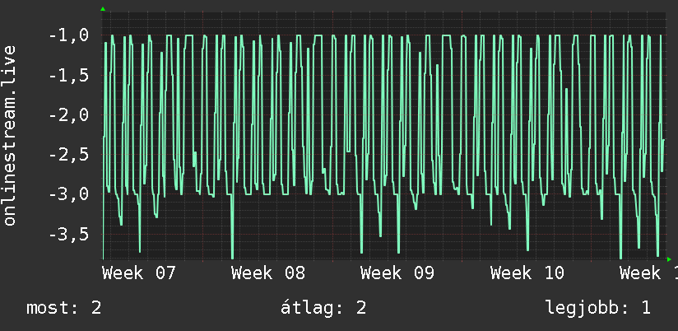Click the 'onlinestream.live' vertical axis title

tap(10, 135)
